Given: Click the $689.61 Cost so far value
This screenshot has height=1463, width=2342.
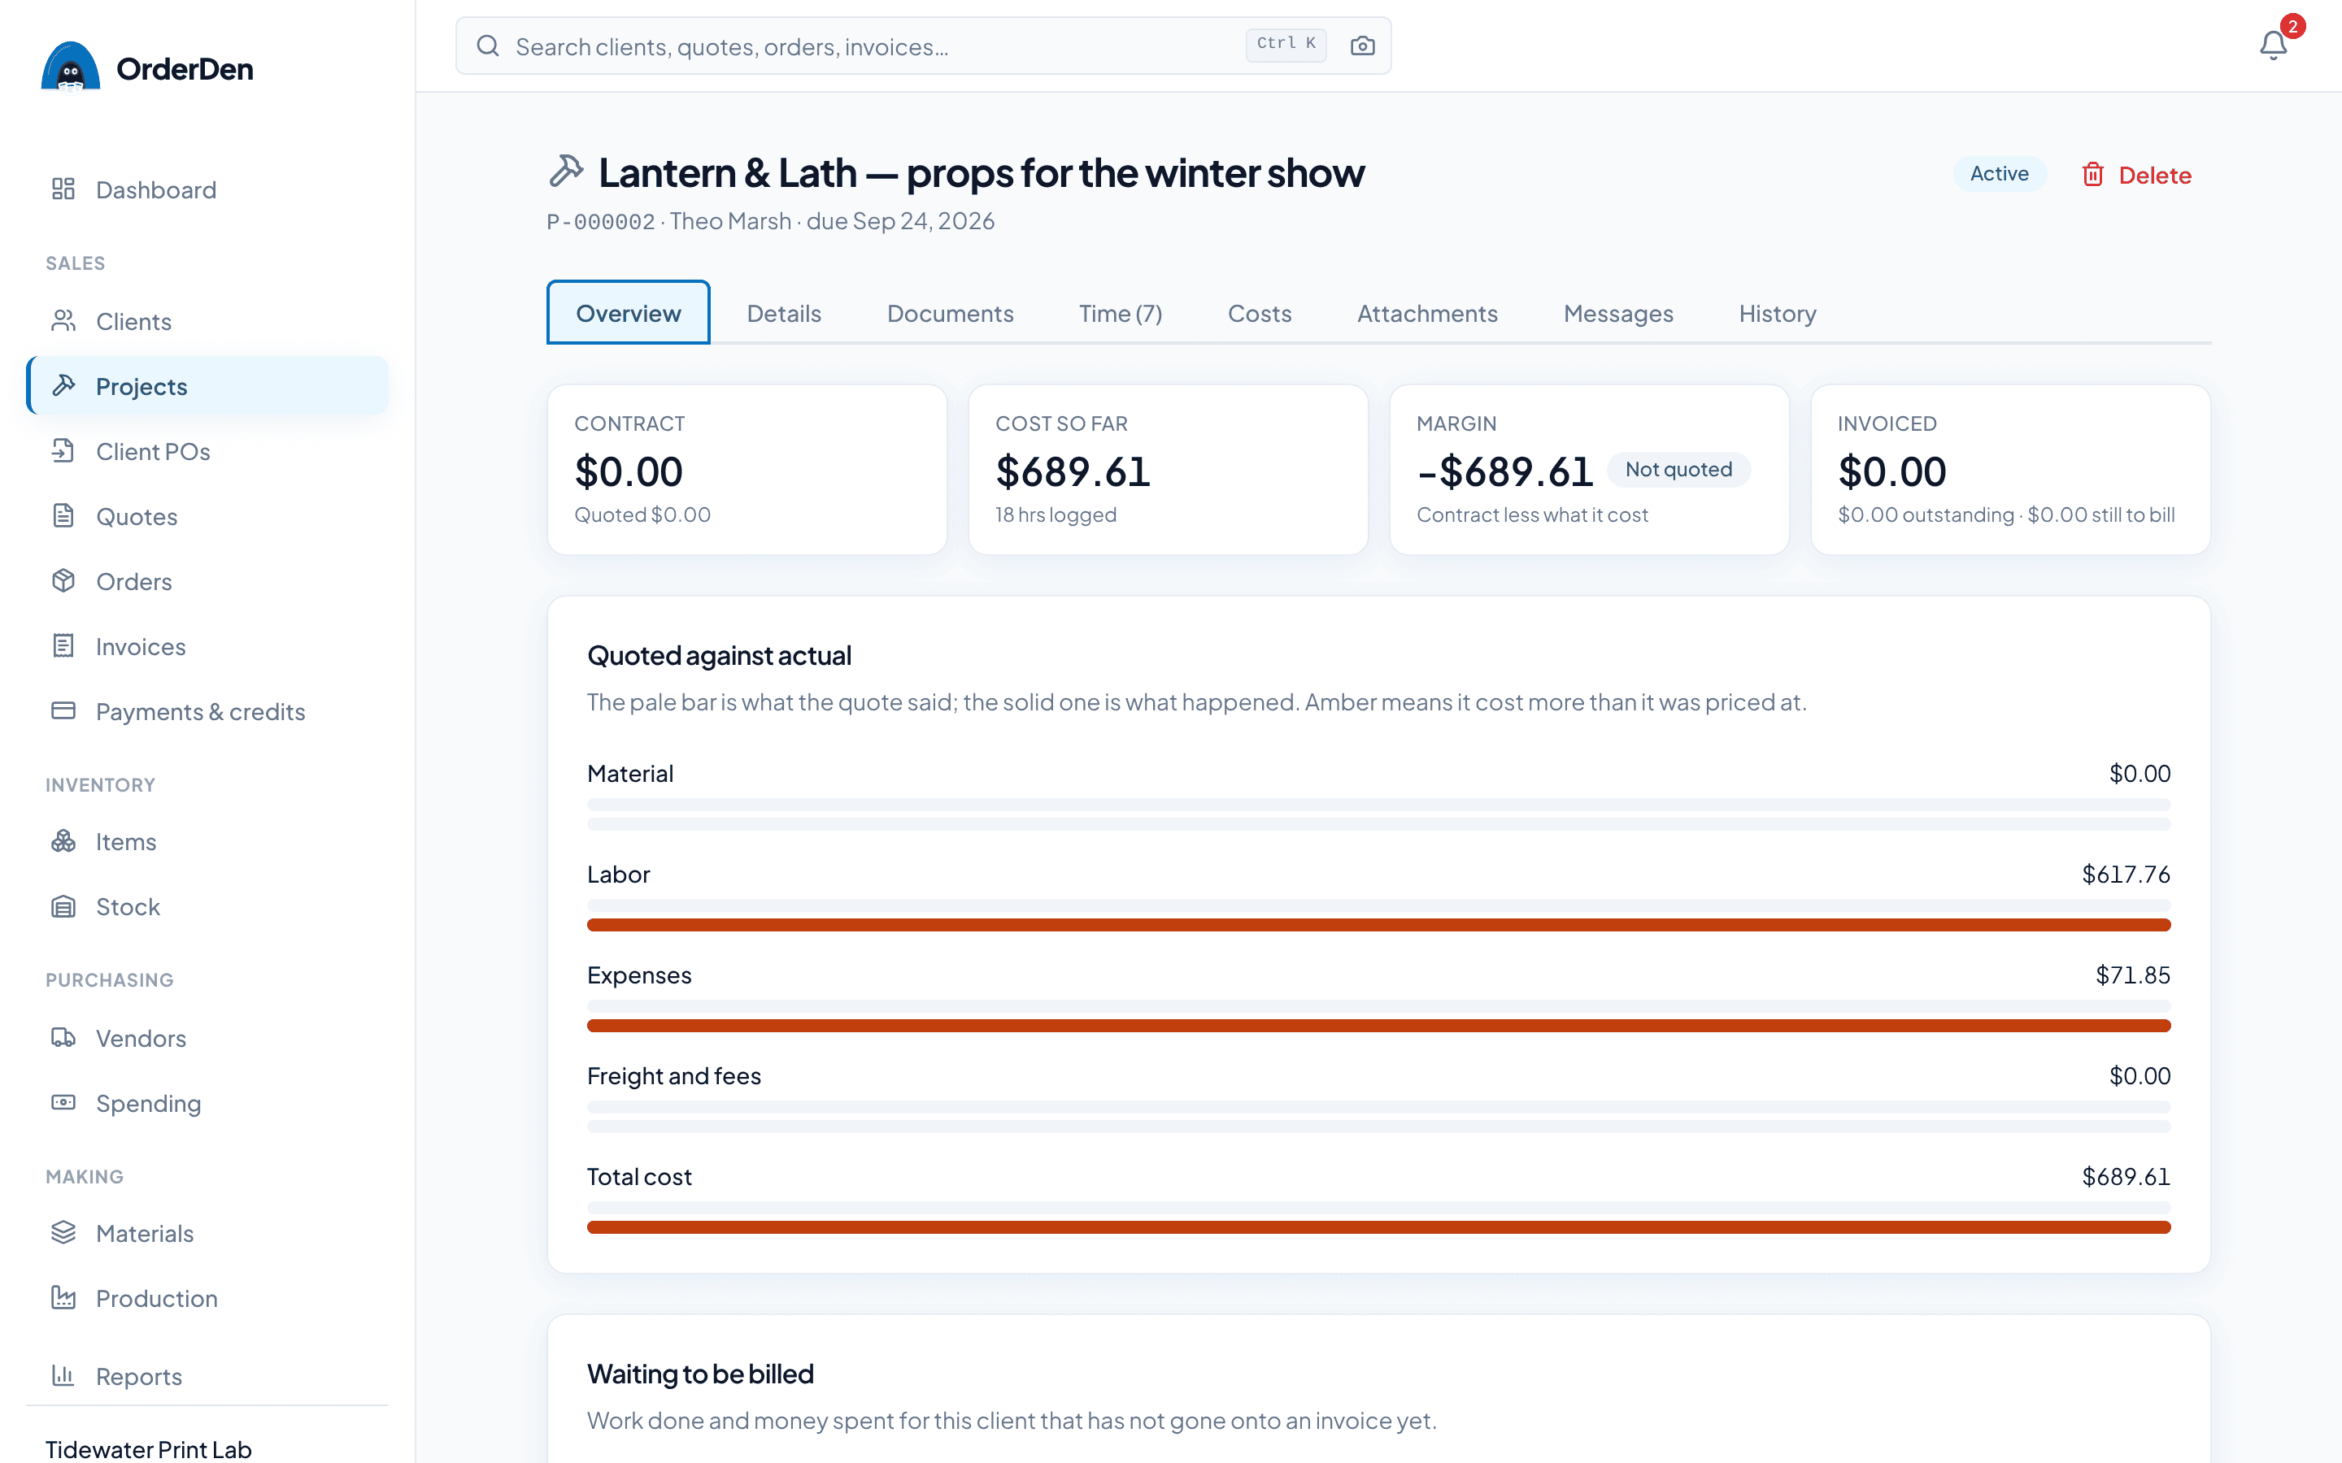Looking at the screenshot, I should pyautogui.click(x=1073, y=472).
